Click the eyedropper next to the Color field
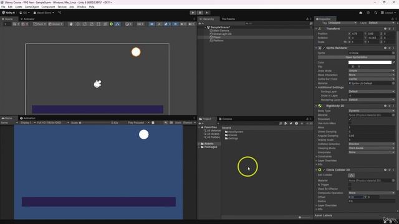 [393, 62]
